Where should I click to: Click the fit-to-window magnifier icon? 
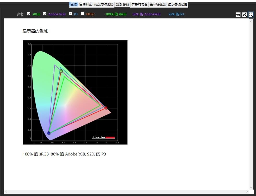251,15
